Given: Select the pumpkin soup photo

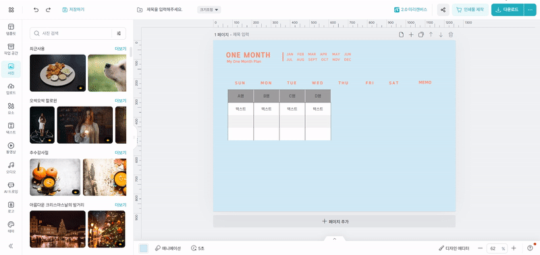Looking at the screenshot, I should coord(55,177).
